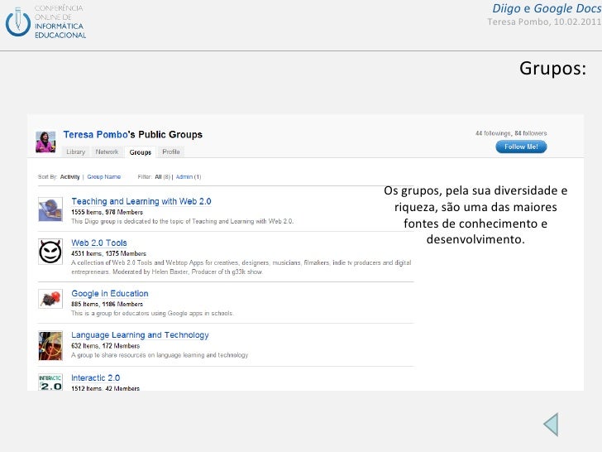
Task: Open Teresa Pombo's profile avatar
Action: pos(45,142)
